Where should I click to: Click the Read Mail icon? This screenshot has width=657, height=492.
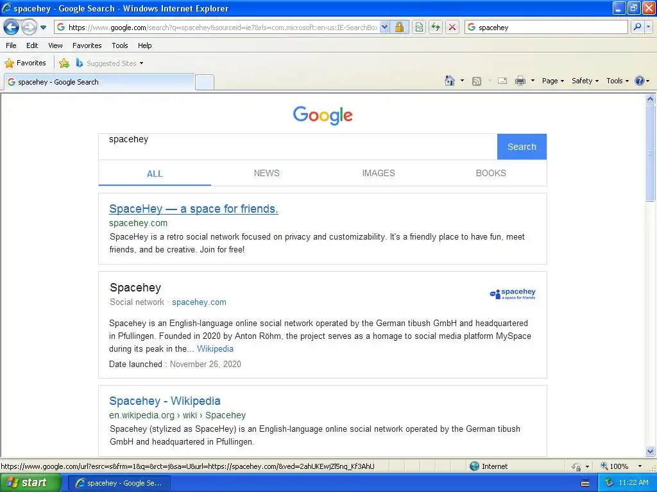[502, 81]
